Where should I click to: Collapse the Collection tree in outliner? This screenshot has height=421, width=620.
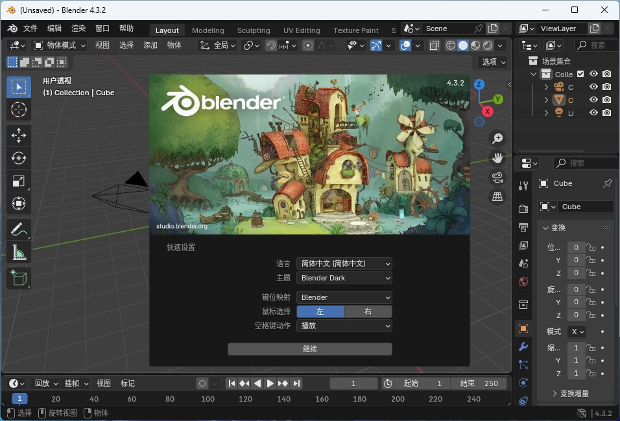[533, 74]
